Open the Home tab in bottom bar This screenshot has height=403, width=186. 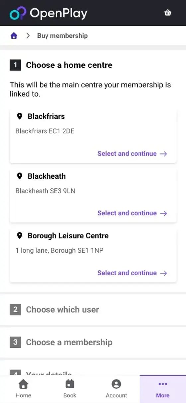[23, 389]
